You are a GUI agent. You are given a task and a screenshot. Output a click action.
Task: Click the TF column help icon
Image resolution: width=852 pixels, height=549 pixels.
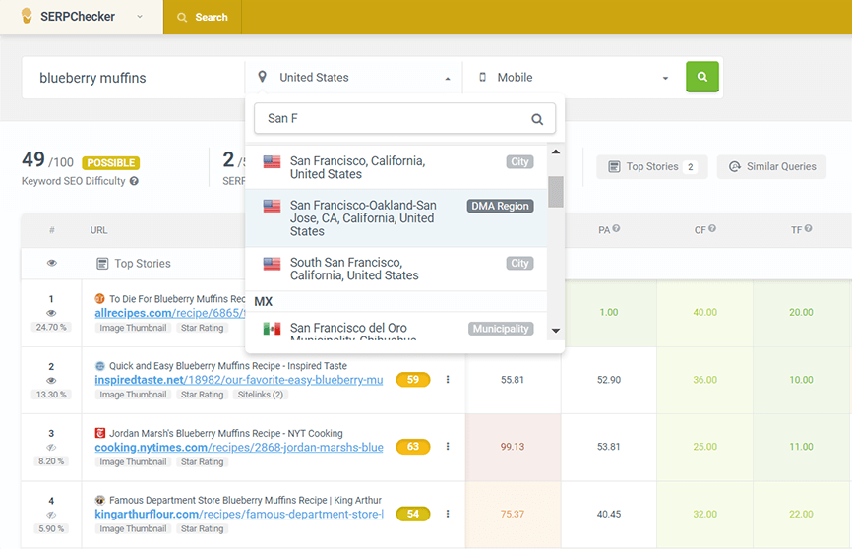809,229
